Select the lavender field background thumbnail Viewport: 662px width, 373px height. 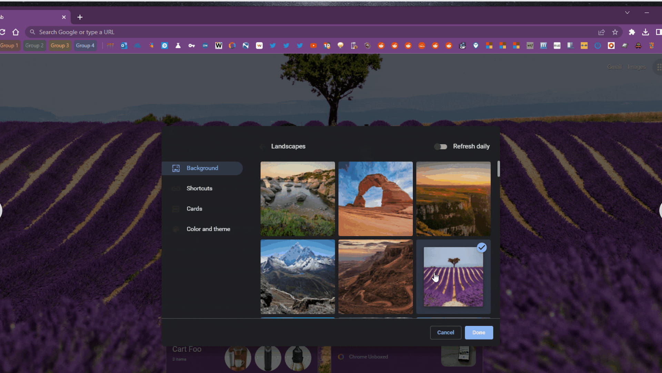click(x=454, y=277)
